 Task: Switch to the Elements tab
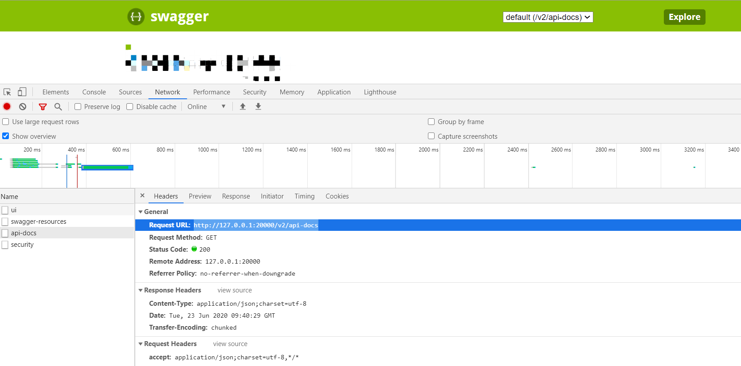click(56, 92)
